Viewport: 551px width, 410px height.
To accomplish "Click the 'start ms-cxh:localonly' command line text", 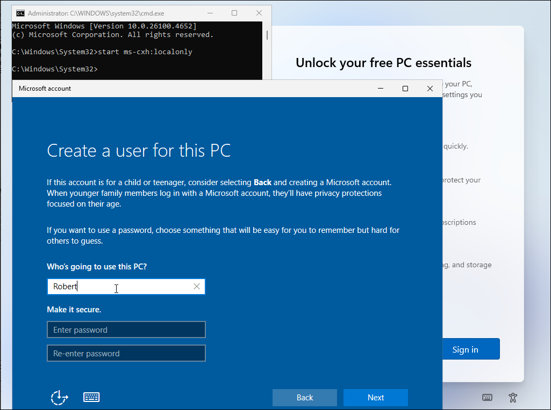I will [x=145, y=52].
